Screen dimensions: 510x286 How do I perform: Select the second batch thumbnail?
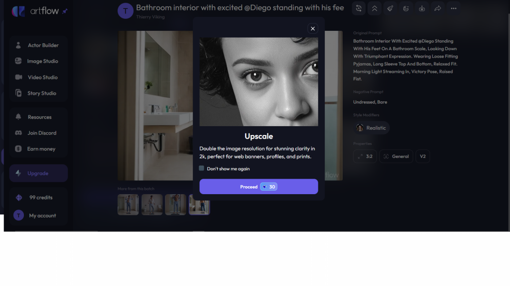click(x=152, y=205)
